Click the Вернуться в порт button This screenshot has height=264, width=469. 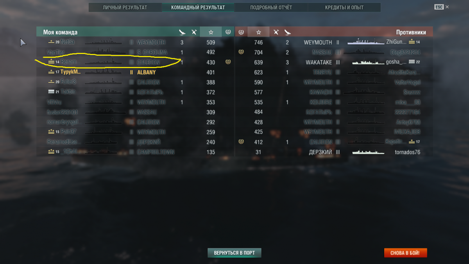[x=234, y=253]
